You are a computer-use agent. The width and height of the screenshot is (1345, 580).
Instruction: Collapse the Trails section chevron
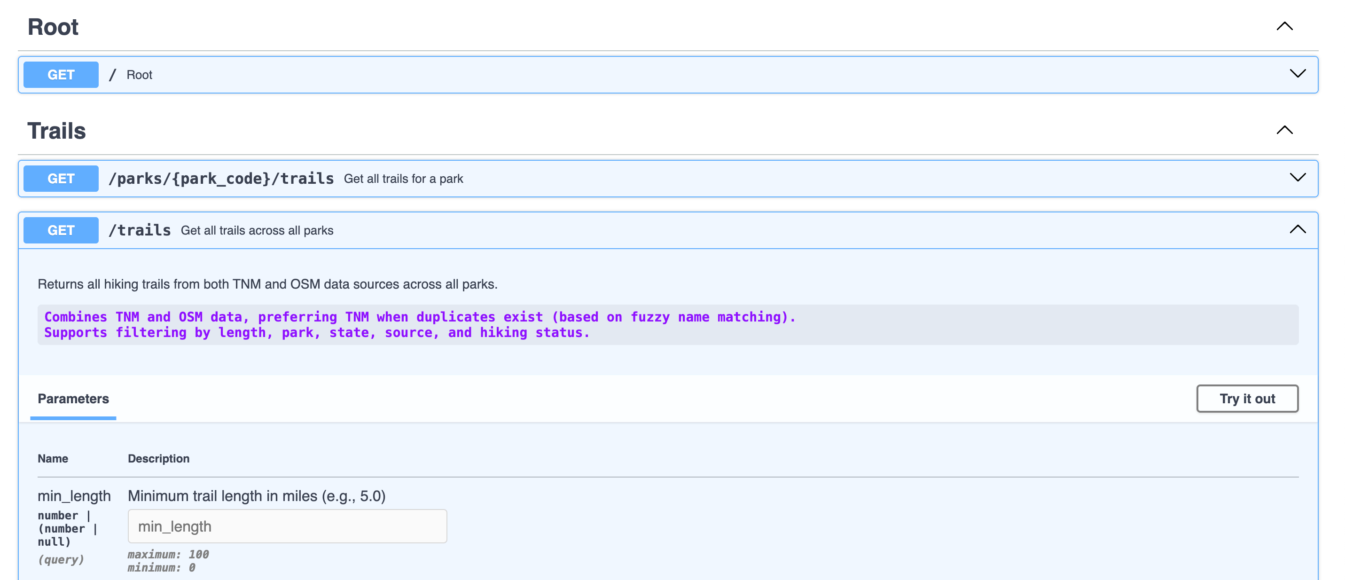coord(1284,130)
